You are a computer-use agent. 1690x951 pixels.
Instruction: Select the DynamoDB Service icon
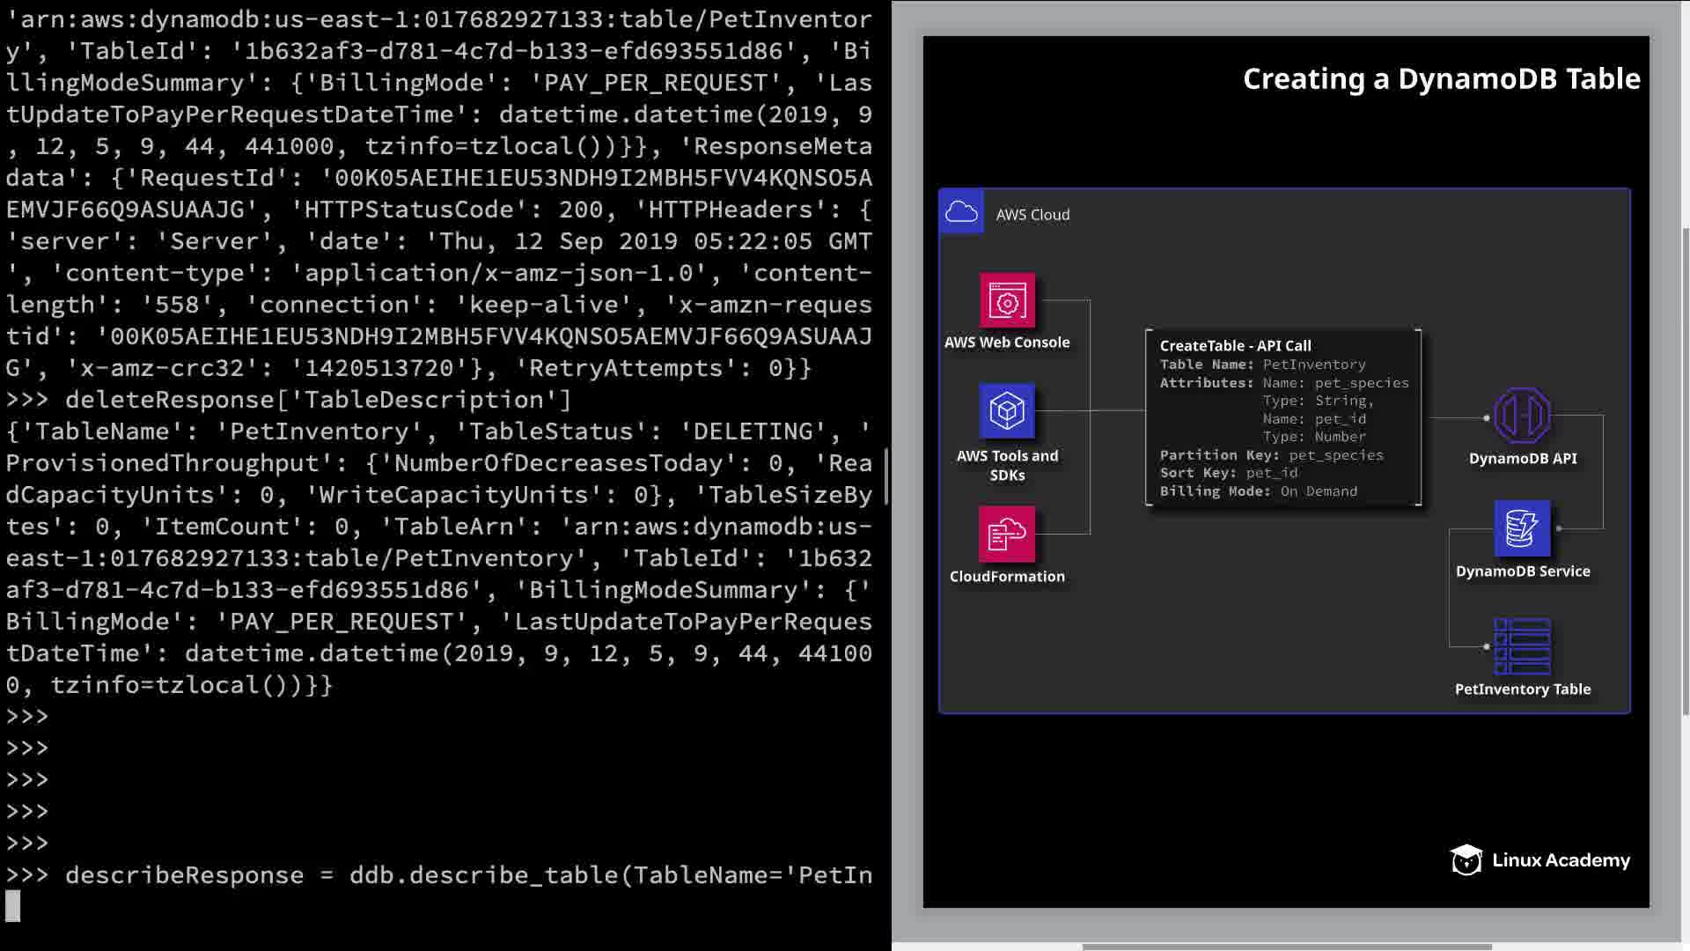click(1522, 528)
